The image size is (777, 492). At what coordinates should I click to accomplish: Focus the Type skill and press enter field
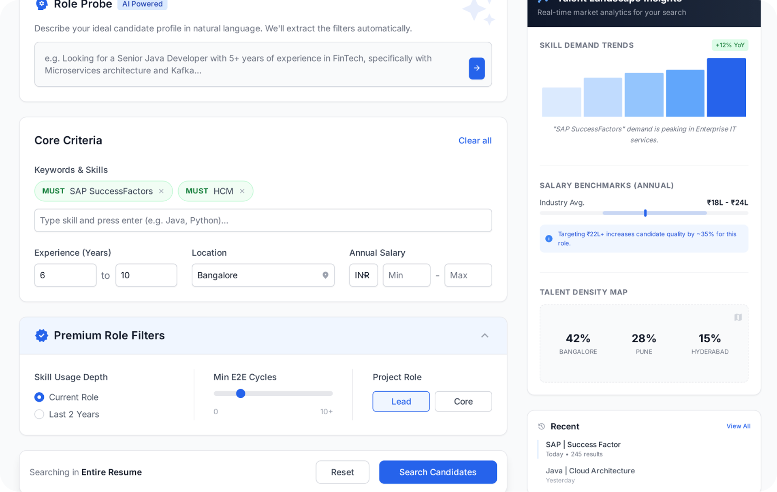[263, 221]
